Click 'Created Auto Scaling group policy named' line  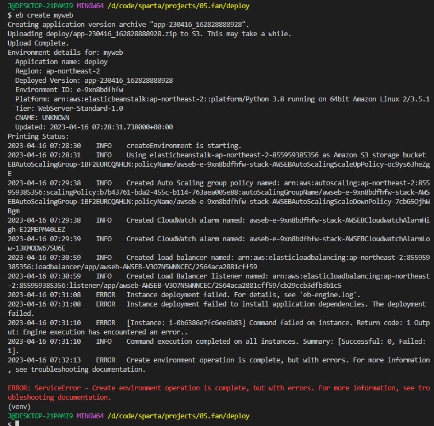coord(219,197)
